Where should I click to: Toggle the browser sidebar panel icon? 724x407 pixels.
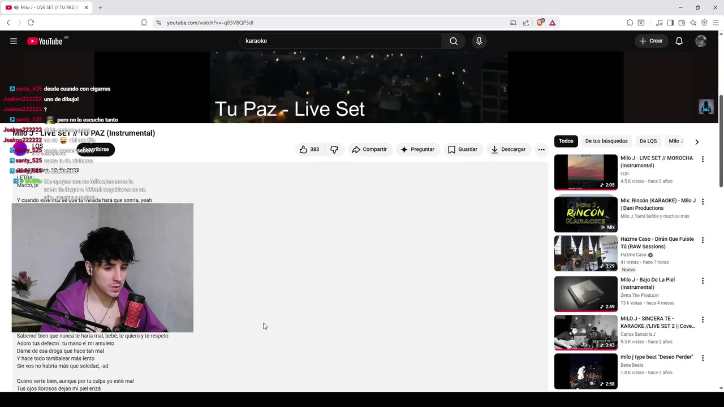point(670,23)
